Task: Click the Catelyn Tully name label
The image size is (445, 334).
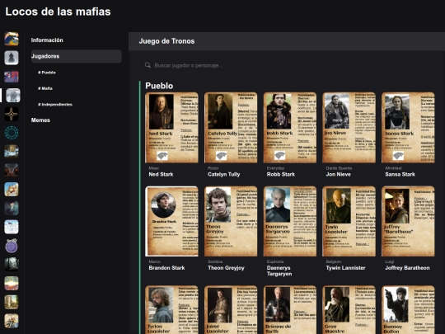Action: click(224, 174)
